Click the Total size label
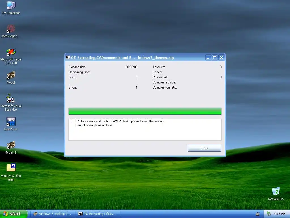The width and height of the screenshot is (290, 218). pyautogui.click(x=159, y=67)
